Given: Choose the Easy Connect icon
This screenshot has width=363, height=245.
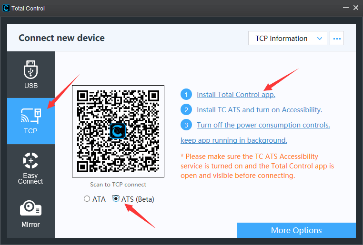Looking at the screenshot, I should coord(30,160).
